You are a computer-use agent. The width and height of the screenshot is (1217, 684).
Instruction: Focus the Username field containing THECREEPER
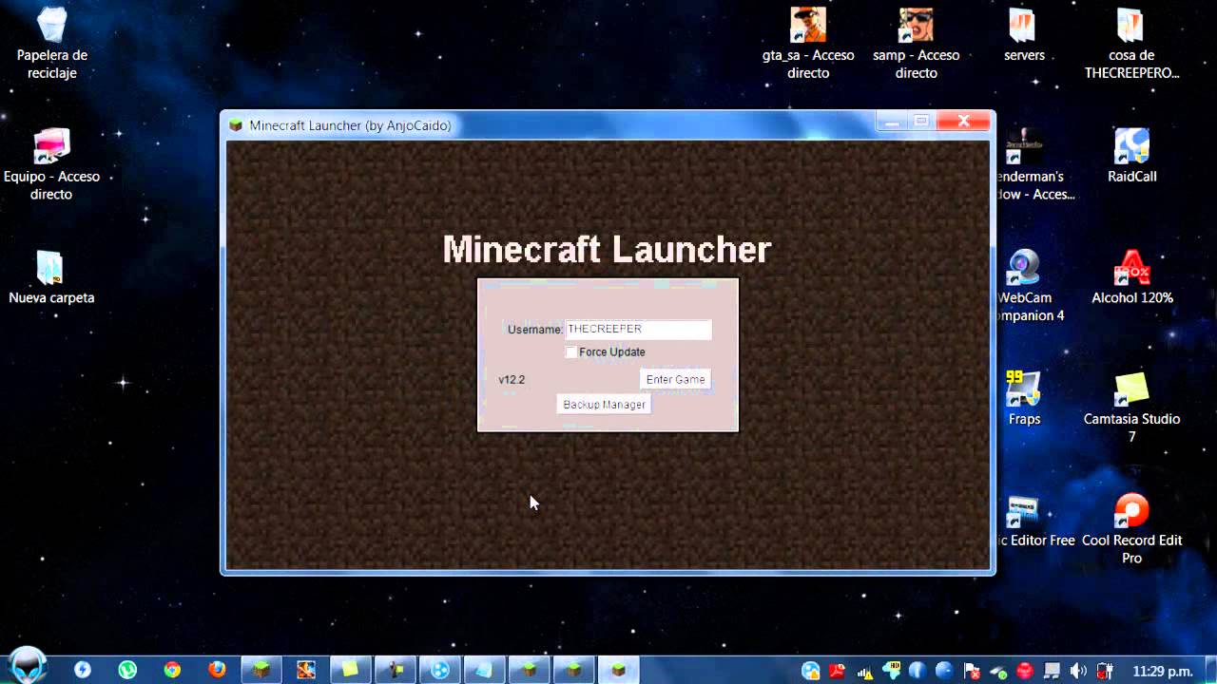tap(638, 330)
